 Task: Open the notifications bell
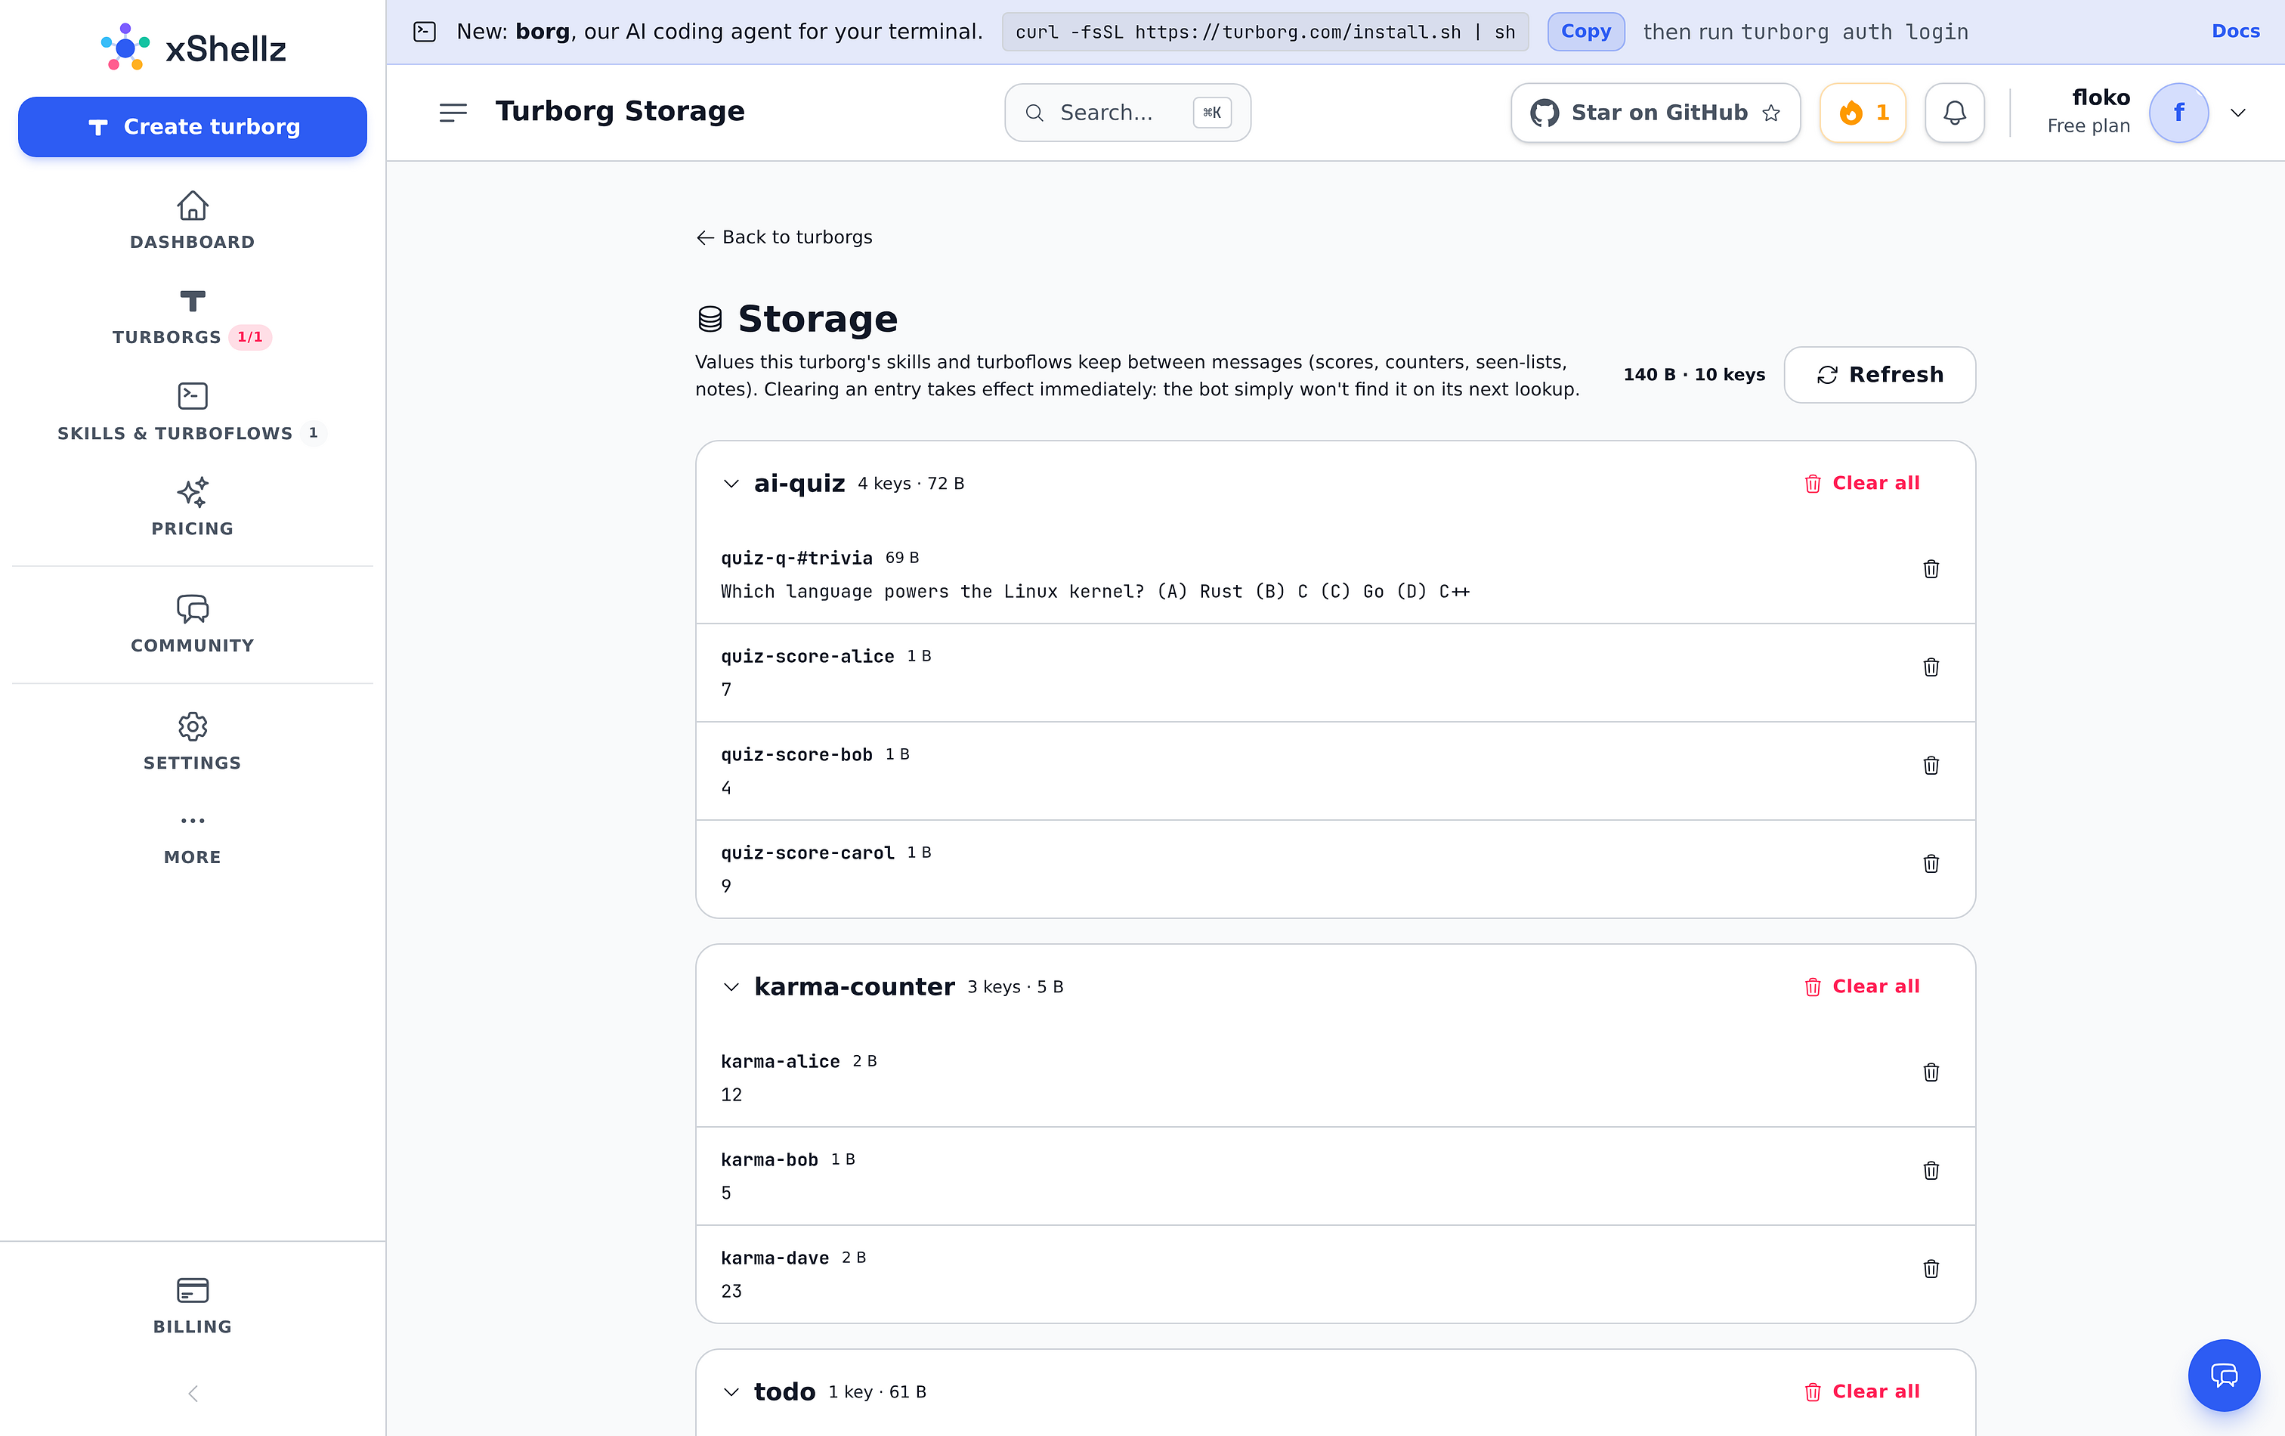tap(1954, 112)
